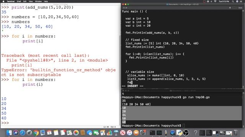The height and width of the screenshot is (137, 245).
Task: Open the Terminal application menu
Action: 11,2
